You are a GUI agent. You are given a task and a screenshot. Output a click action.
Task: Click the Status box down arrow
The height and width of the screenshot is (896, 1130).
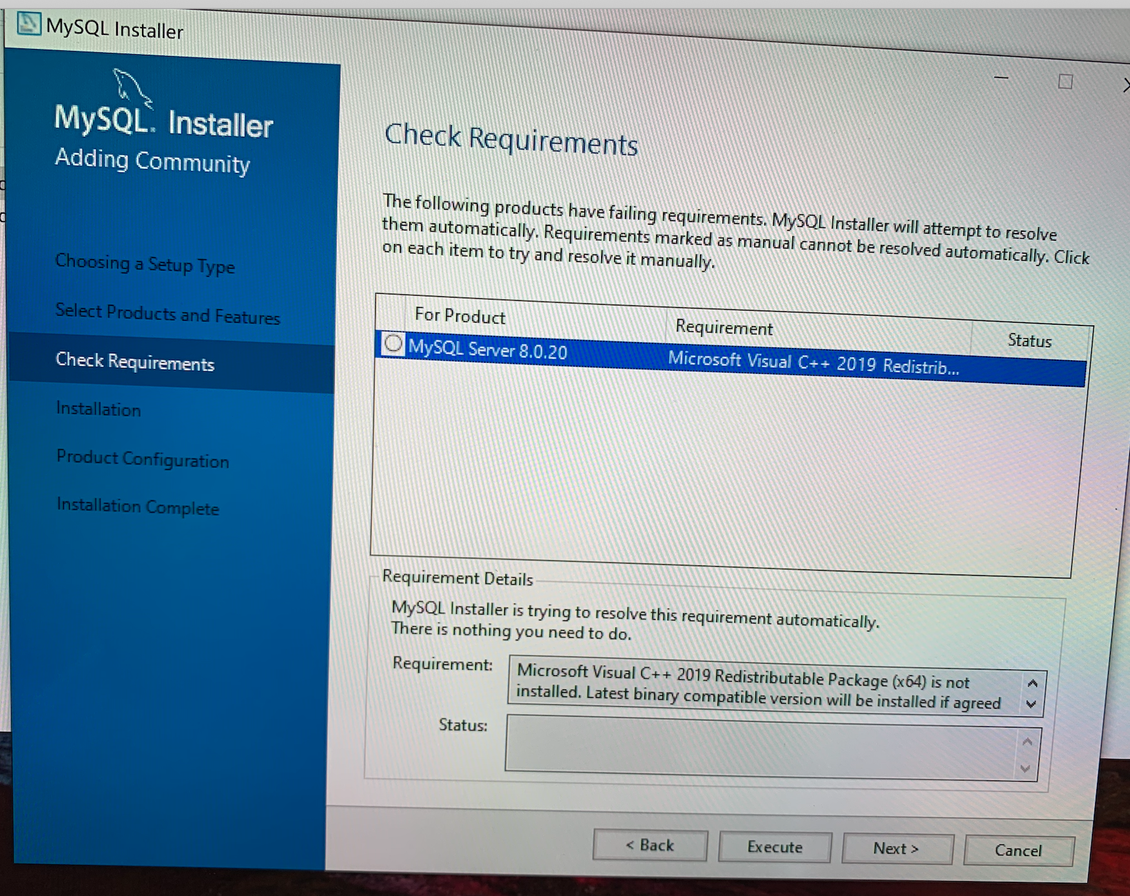pyautogui.click(x=1025, y=769)
